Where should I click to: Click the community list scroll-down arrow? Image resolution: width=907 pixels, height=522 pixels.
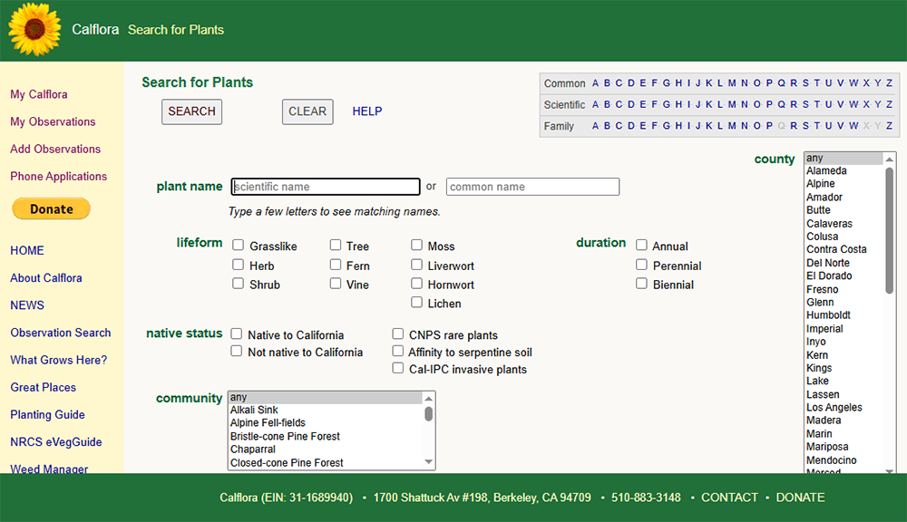pos(427,462)
